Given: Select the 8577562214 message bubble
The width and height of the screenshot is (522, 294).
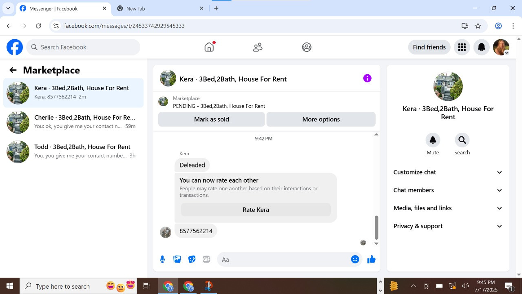Looking at the screenshot, I should click(x=196, y=231).
